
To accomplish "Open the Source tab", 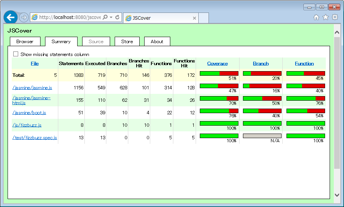I will (x=96, y=42).
